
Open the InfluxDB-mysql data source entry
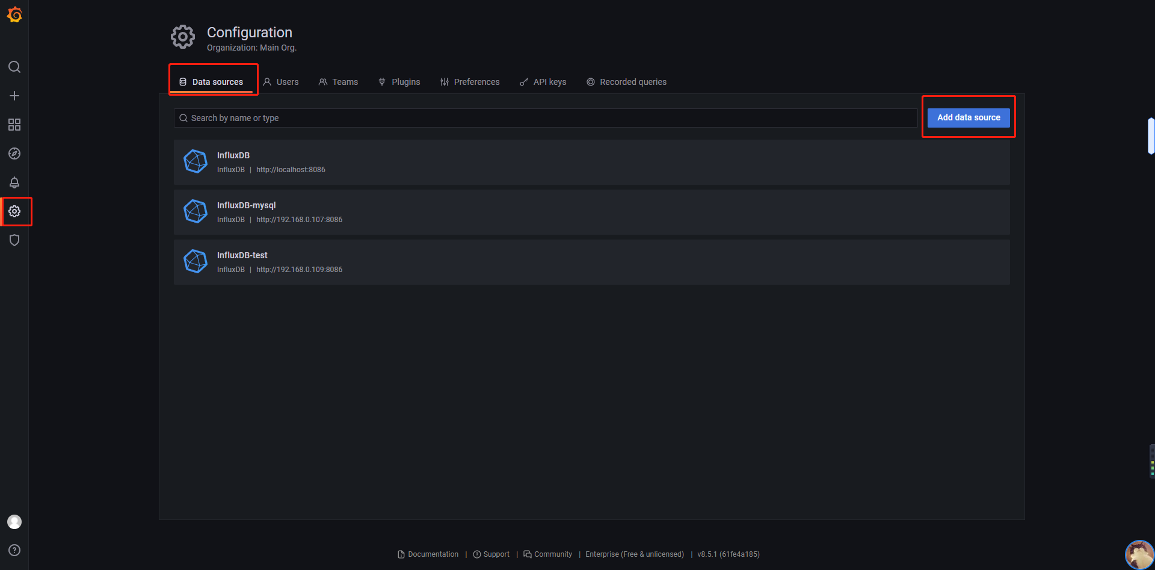[x=592, y=212]
